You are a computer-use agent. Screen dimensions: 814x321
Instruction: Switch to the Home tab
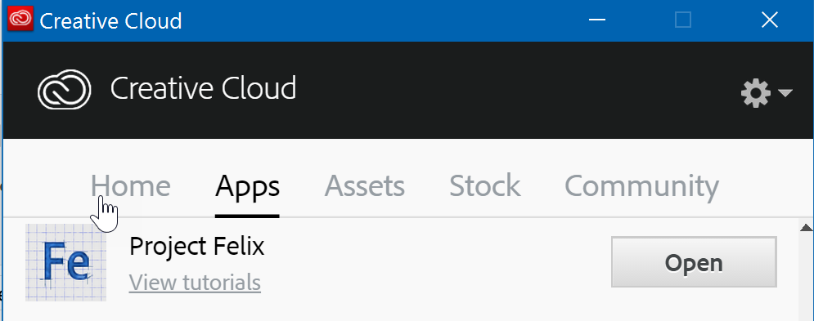coord(130,186)
